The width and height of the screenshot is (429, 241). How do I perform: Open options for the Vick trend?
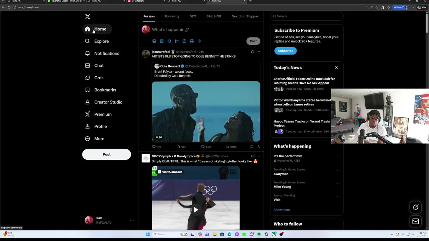(x=338, y=196)
